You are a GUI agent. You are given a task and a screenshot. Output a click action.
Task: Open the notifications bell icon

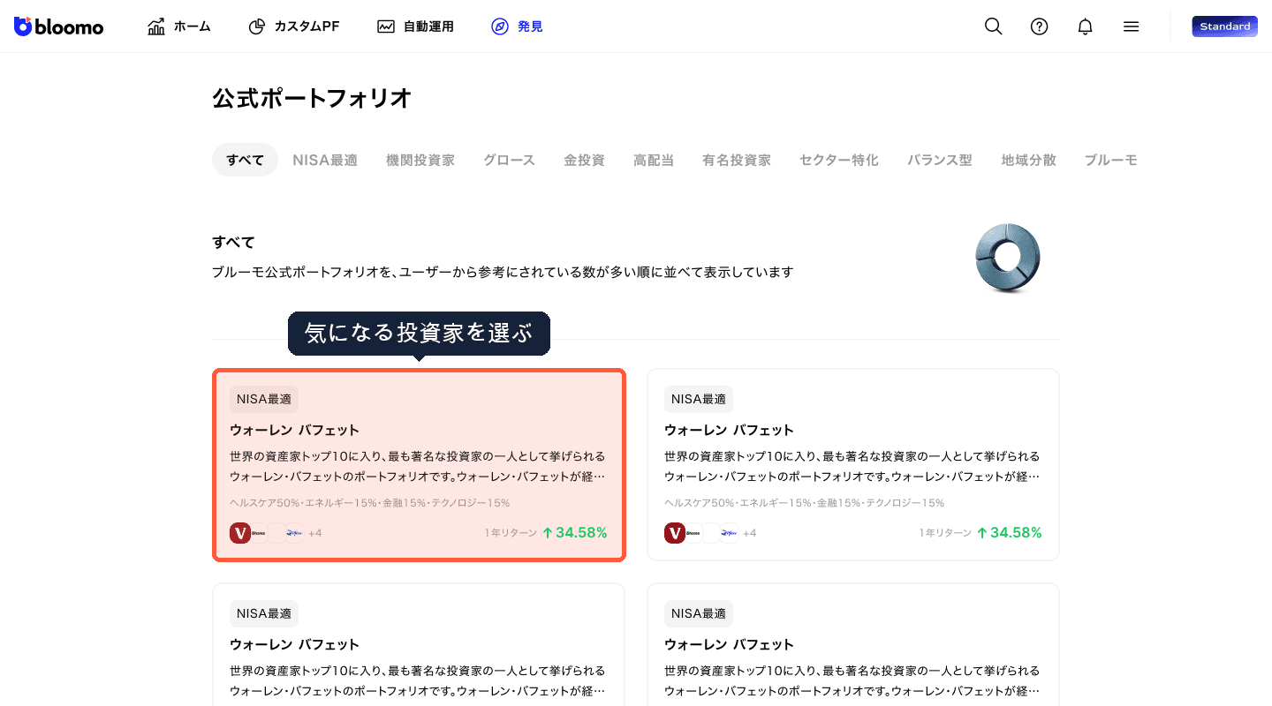click(x=1086, y=26)
